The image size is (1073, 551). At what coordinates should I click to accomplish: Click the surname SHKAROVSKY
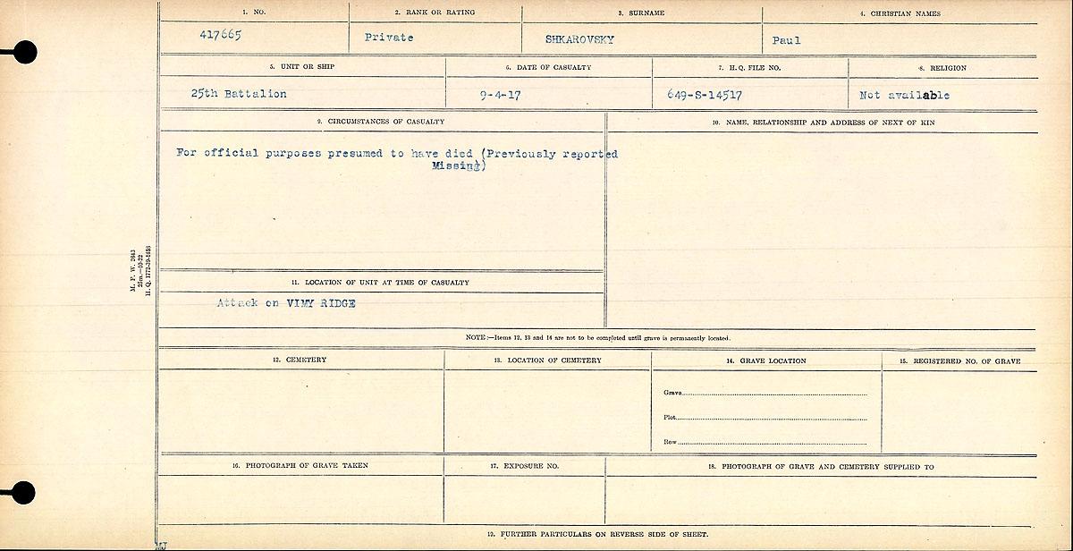579,40
